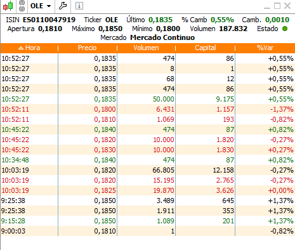
Task: Click the green Estado status indicator
Action: 285,29
